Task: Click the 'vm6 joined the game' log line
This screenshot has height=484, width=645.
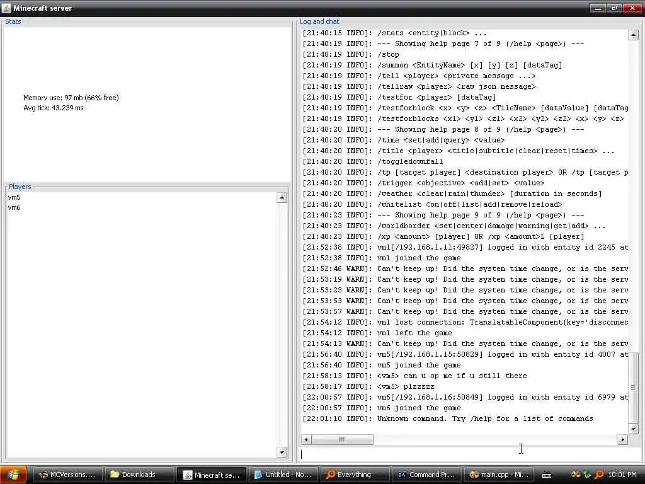Action: click(x=382, y=408)
